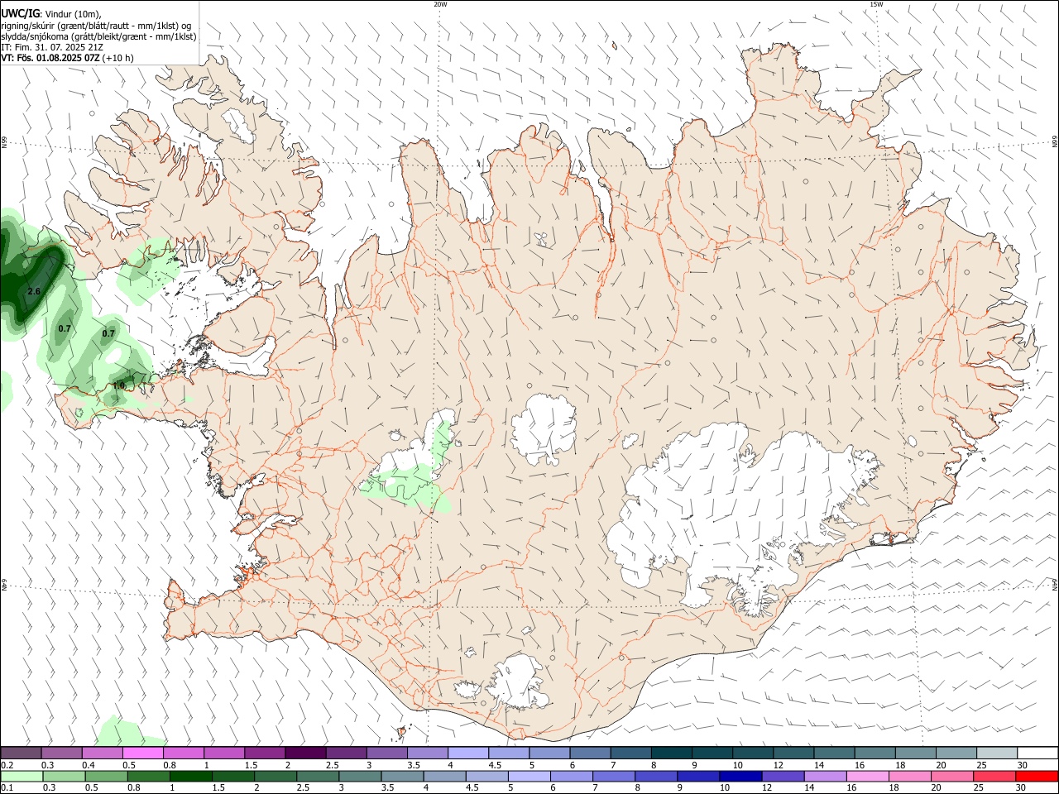Pick the pale gray 25 snow legend swatch

click(996, 753)
